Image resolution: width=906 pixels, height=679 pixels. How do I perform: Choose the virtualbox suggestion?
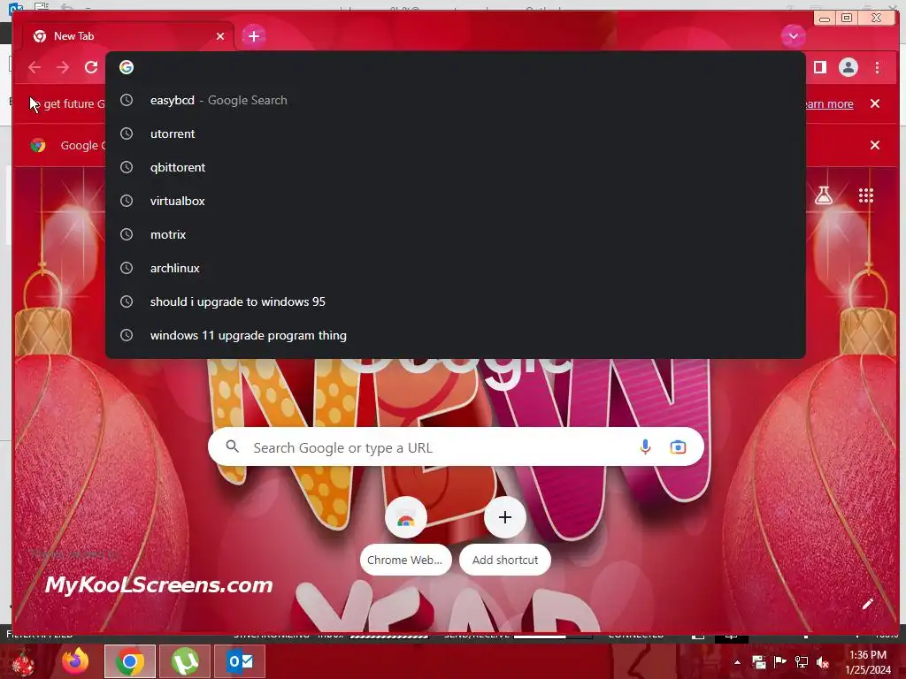[x=456, y=201]
